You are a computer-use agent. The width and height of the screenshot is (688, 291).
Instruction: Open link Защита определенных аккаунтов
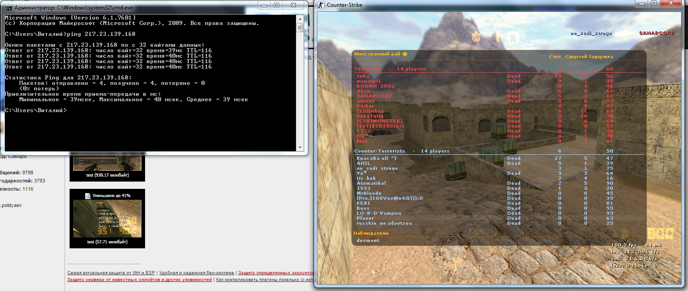276,273
